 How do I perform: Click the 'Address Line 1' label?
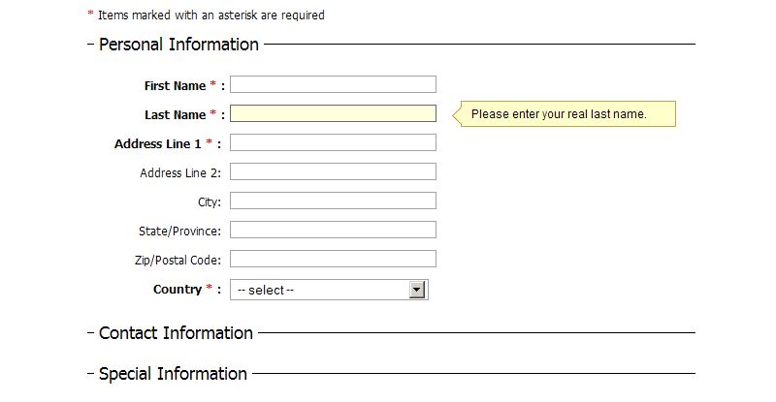pyautogui.click(x=157, y=144)
